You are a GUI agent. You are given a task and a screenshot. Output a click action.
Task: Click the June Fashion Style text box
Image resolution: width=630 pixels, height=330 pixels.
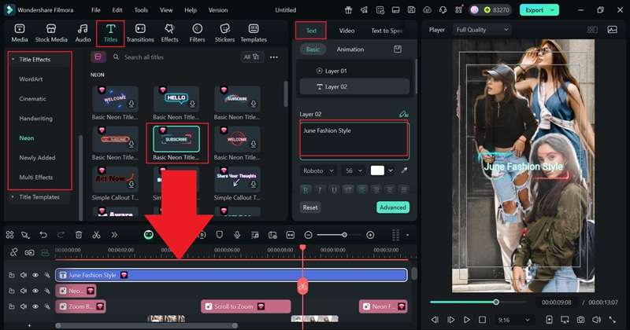click(354, 140)
